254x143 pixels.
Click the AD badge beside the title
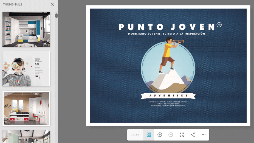pos(219,25)
